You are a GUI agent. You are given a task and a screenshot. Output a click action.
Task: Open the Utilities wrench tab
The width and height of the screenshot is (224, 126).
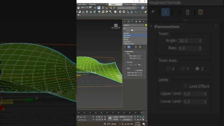[143, 22]
